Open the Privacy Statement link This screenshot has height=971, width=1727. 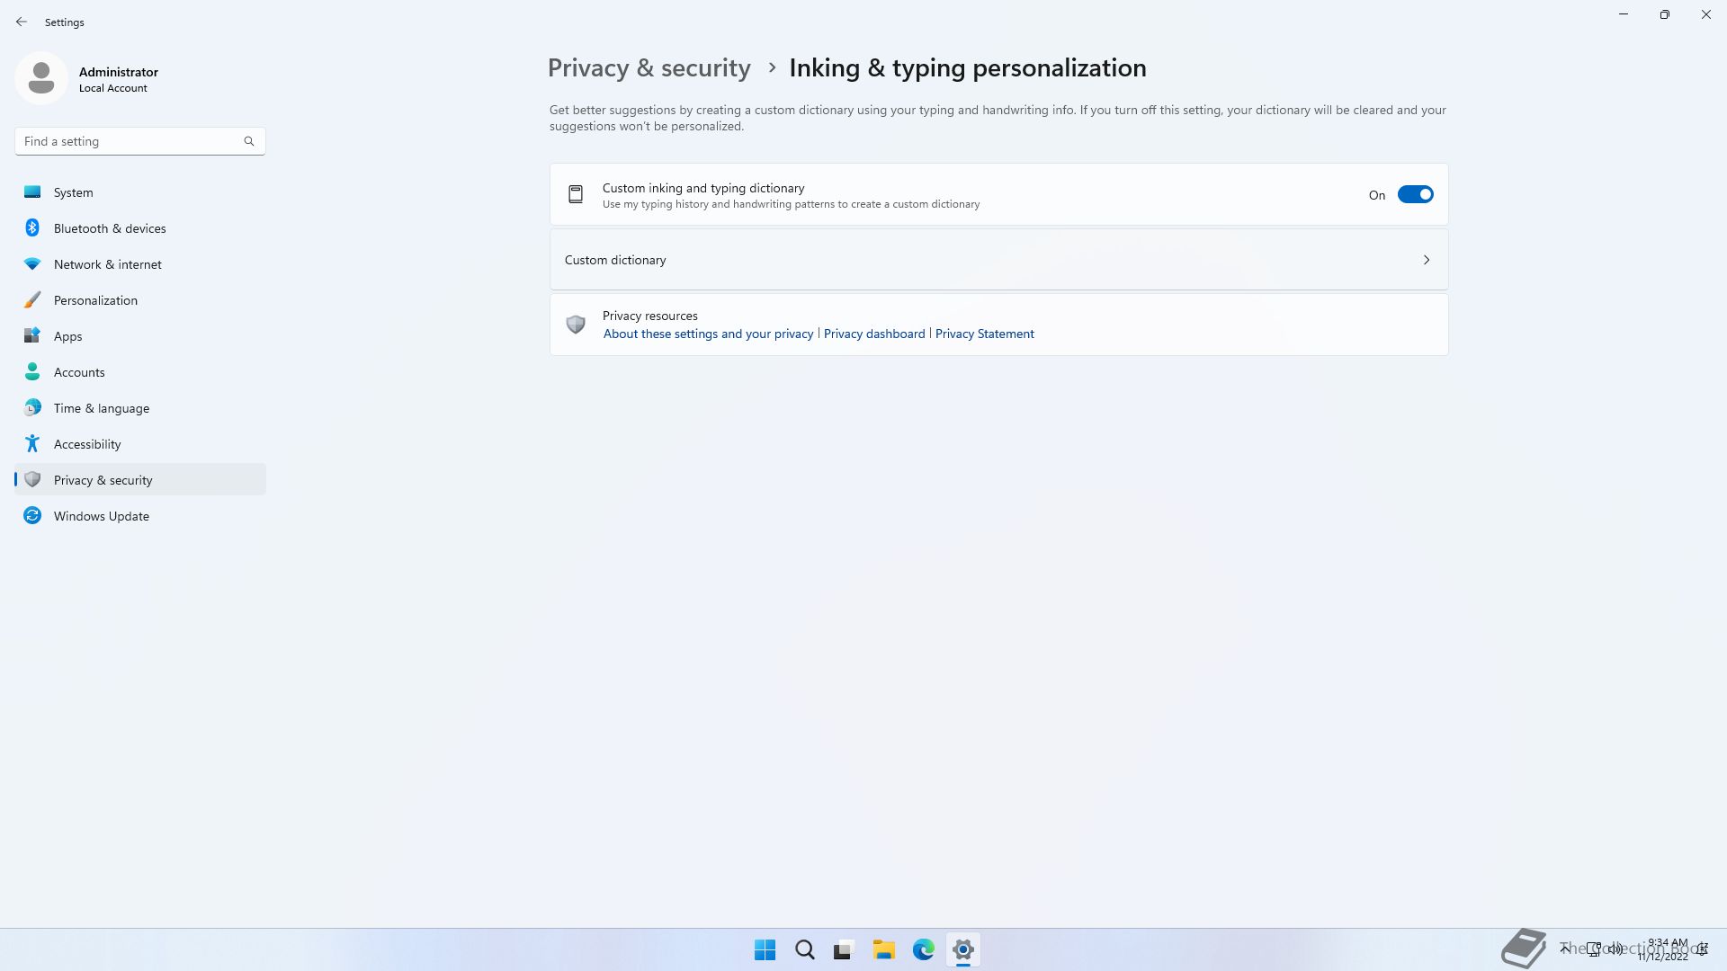[x=984, y=334]
